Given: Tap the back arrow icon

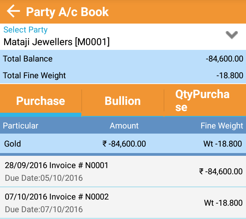Looking at the screenshot, I should (x=14, y=12).
